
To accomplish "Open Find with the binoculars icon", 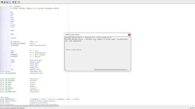I will (x=2, y=2).
